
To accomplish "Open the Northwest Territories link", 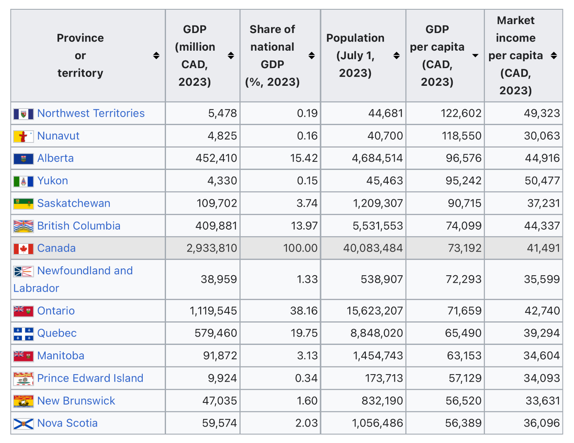I will coord(91,113).
